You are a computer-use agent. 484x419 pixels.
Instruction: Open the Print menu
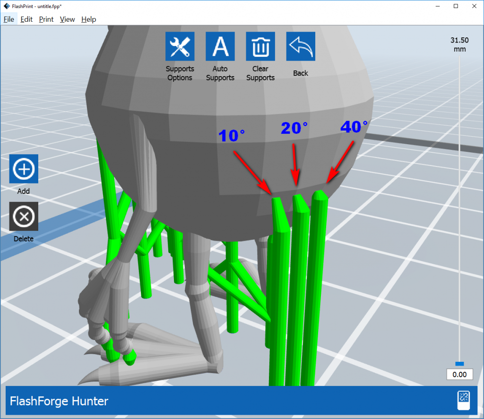coord(46,19)
